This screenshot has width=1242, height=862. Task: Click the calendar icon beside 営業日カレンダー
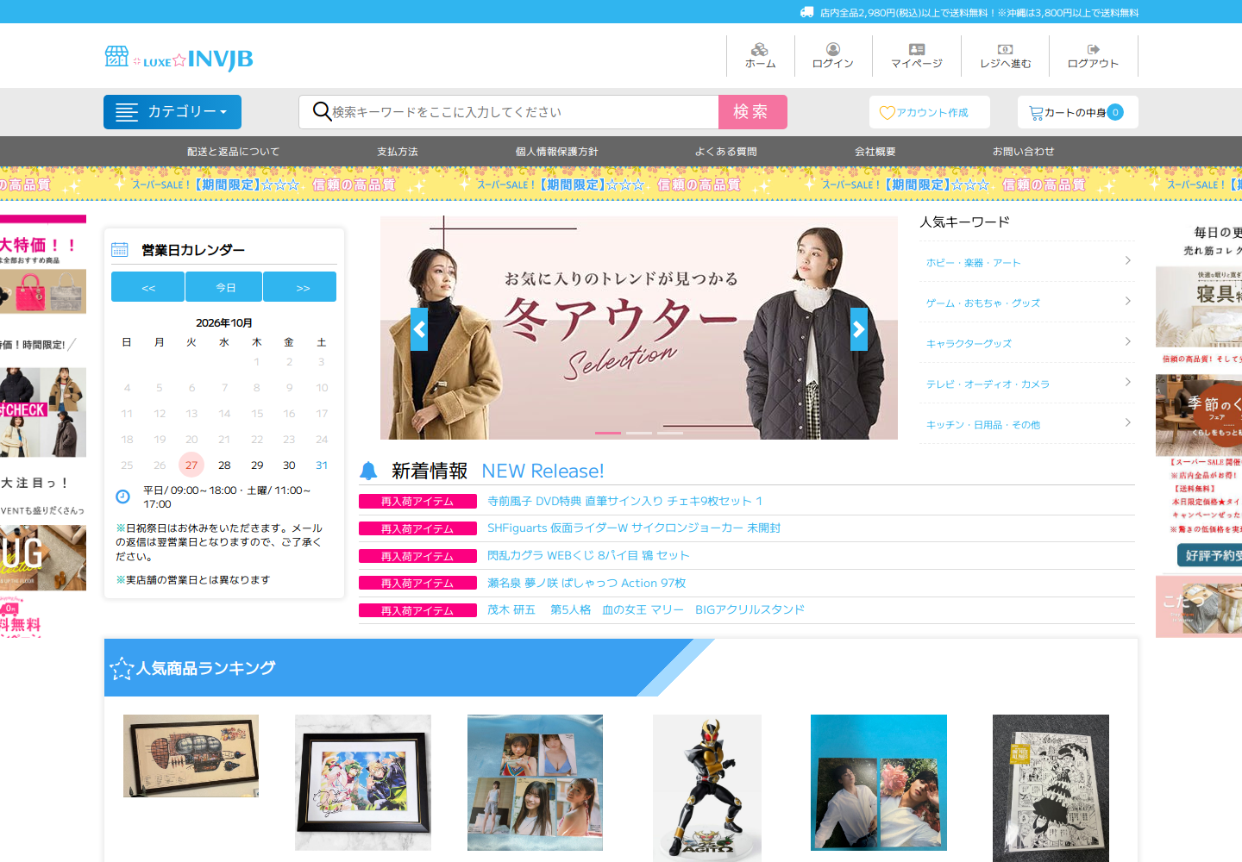click(x=120, y=250)
